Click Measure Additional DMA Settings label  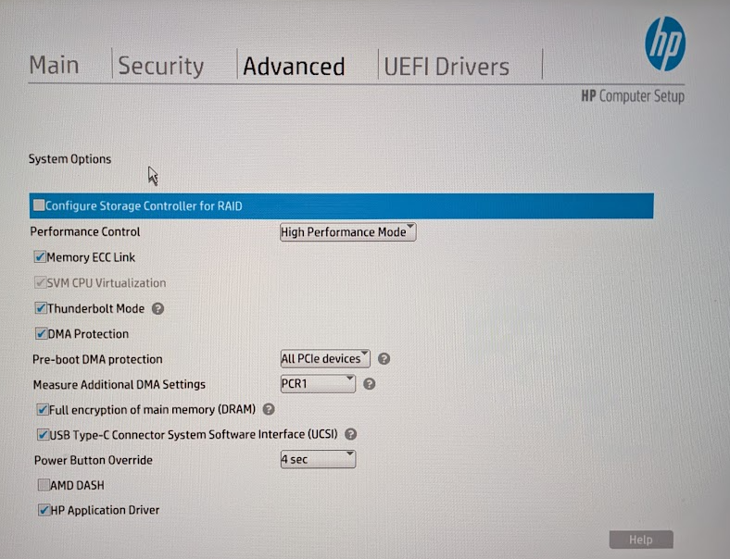pyautogui.click(x=120, y=385)
